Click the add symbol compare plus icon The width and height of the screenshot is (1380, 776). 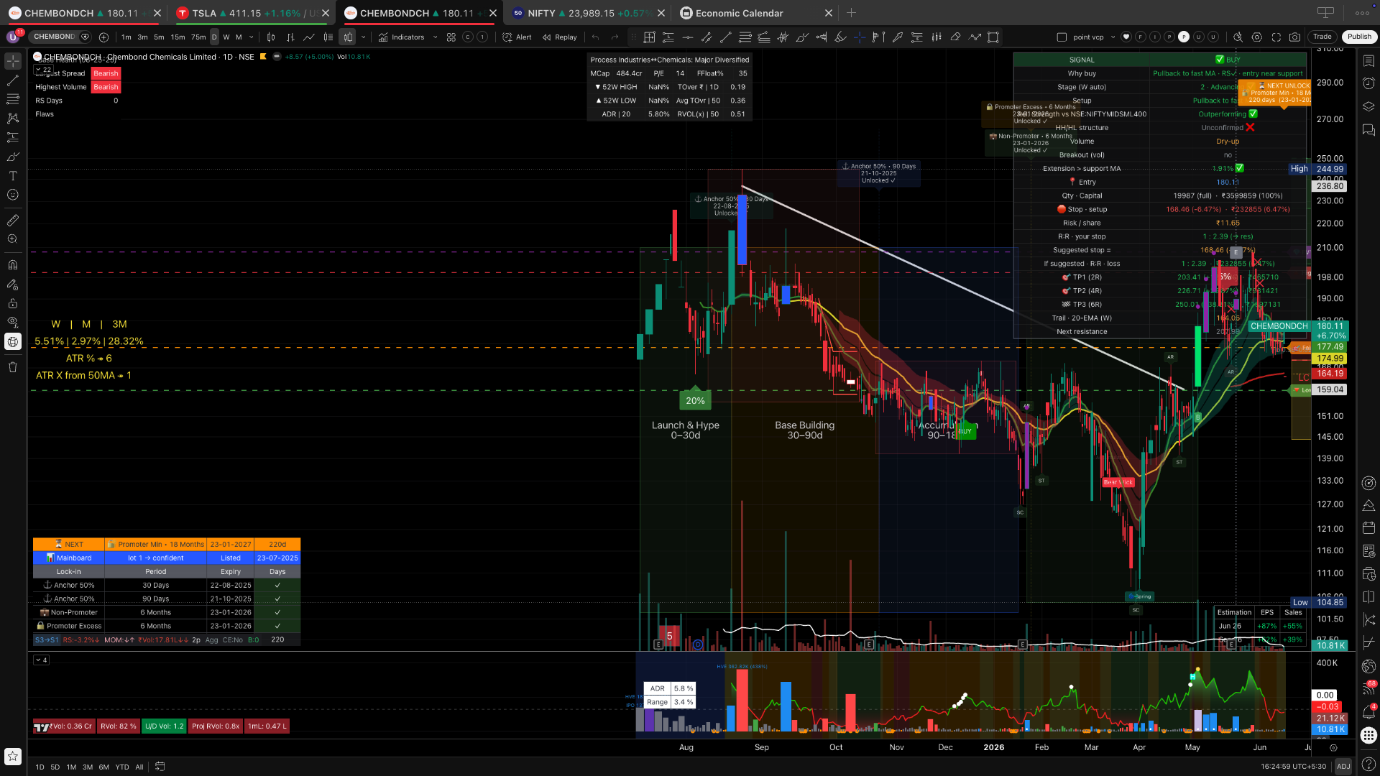103,37
